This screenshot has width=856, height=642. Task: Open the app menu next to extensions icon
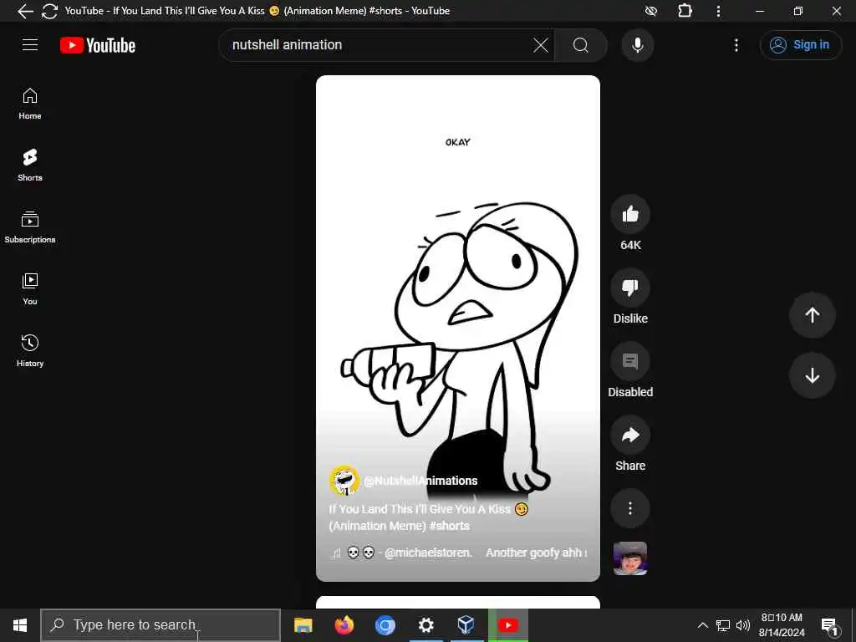pos(718,11)
